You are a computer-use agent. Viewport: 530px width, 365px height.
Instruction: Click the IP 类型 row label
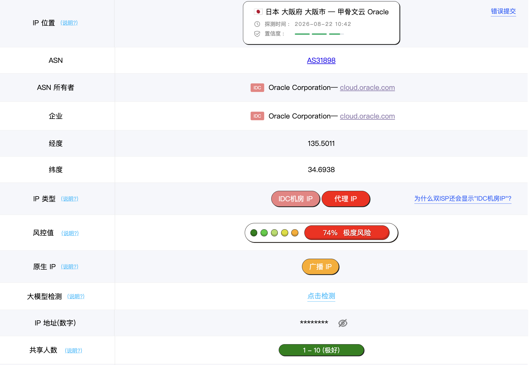tap(44, 199)
